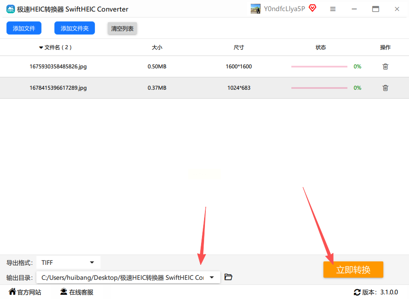
Task: Click the 清空列表 button
Action: click(122, 28)
